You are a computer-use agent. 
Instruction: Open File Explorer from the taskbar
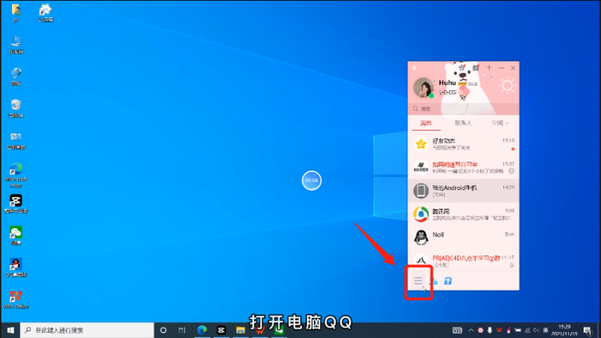pos(240,330)
